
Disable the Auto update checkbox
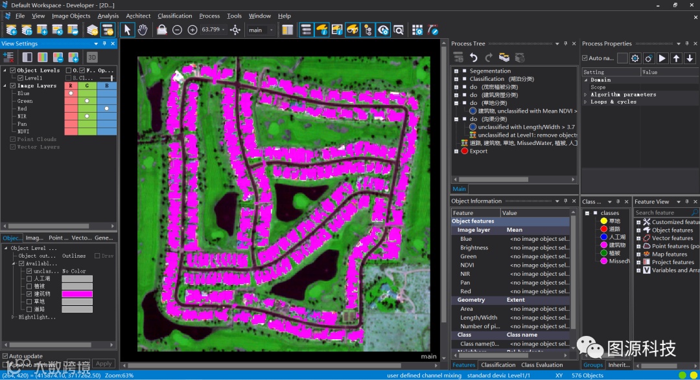click(5, 356)
